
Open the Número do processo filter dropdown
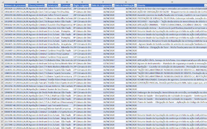pos(27,5)
